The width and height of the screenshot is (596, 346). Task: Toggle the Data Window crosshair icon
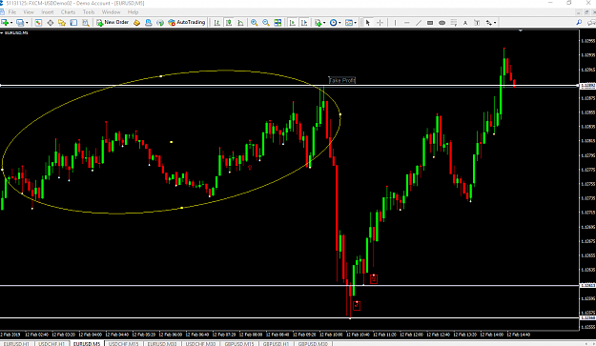coord(51,23)
